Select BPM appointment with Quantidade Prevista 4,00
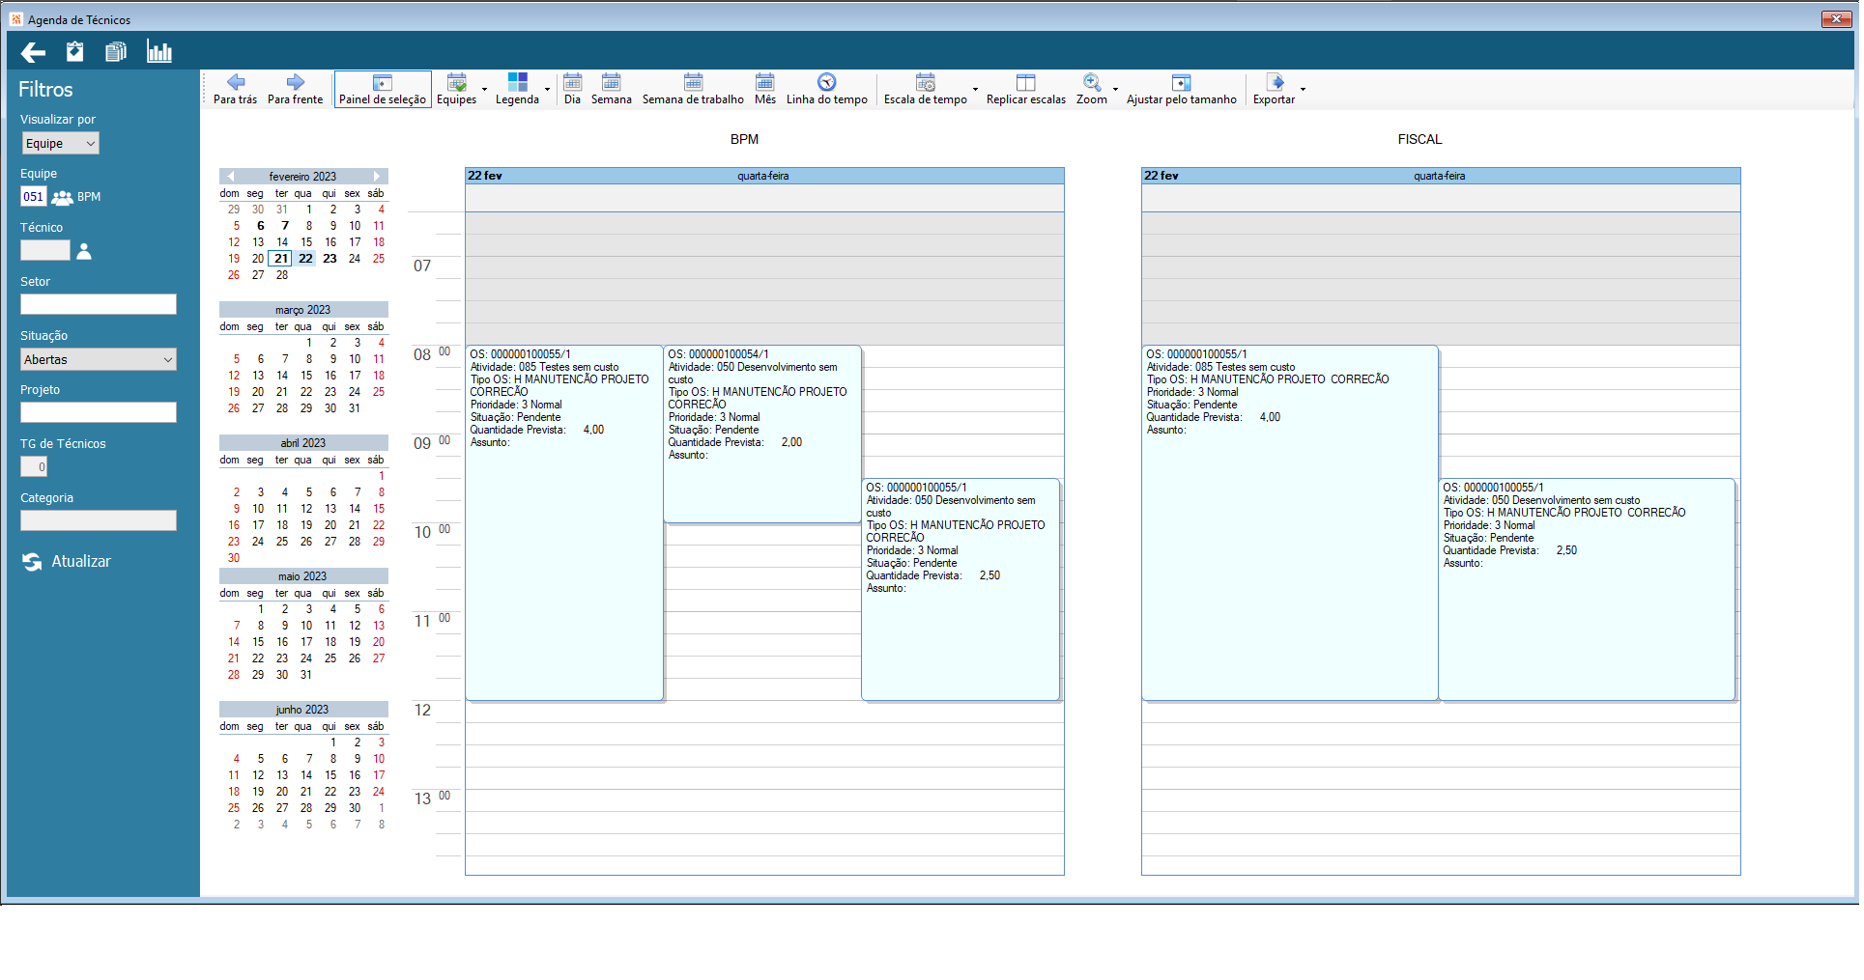 click(x=564, y=523)
